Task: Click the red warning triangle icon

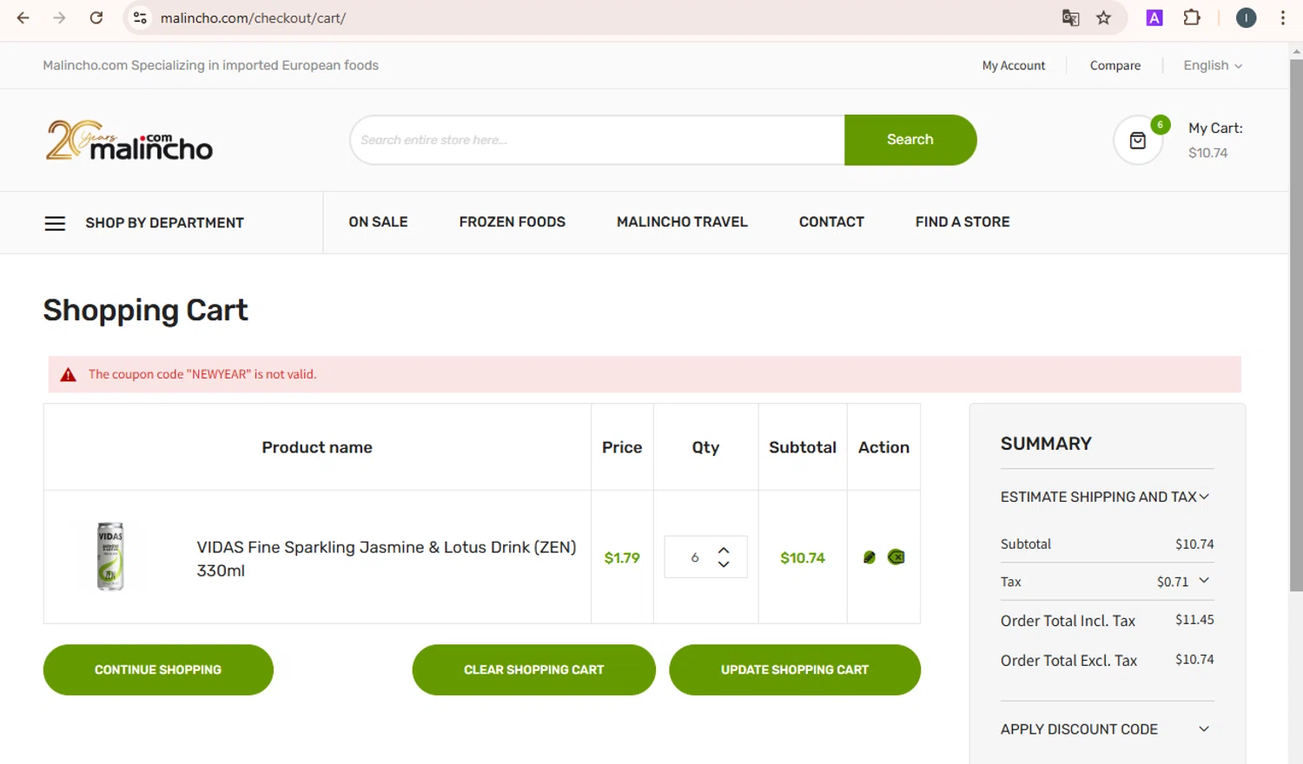Action: (x=68, y=375)
